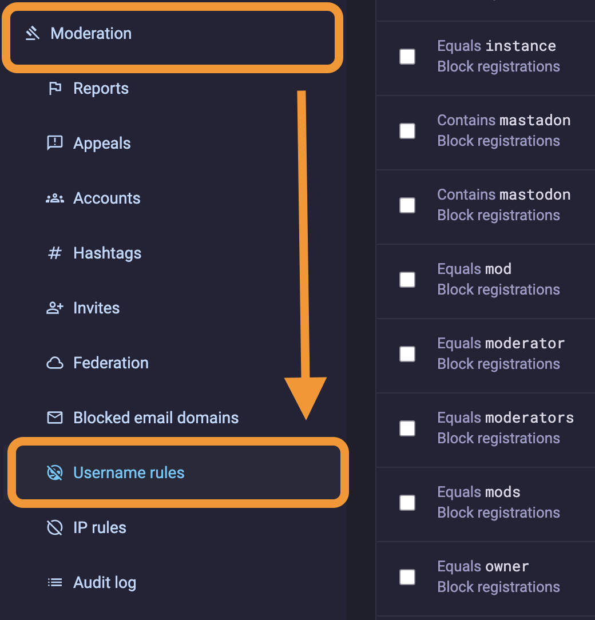Open the Username rules menu item
This screenshot has height=620, width=595.
coord(129,473)
